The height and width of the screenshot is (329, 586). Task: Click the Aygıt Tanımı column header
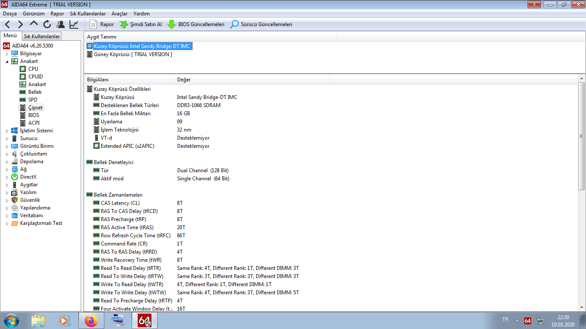(211, 37)
